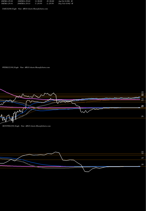
Task: Click the 38 price label on weekly chart
Action: click(x=142, y=92)
